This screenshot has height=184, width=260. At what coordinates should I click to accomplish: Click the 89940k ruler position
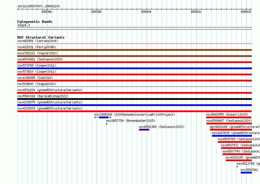[x=146, y=12]
